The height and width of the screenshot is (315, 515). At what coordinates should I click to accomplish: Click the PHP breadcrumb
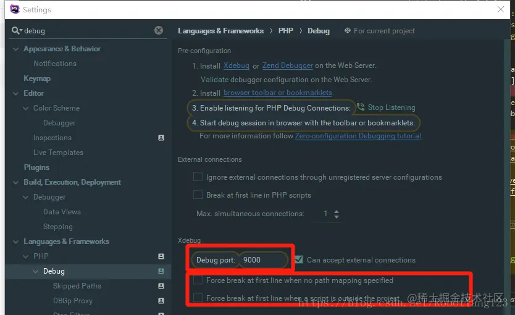tap(286, 30)
